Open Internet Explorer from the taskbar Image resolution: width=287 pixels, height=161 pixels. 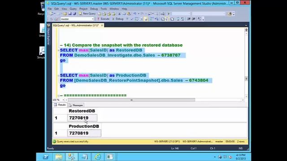98,157
